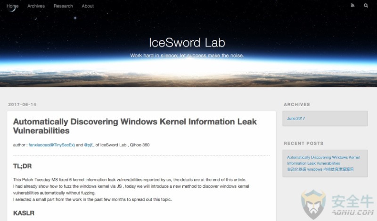
Task: Click the 2017-06-14 post date
Action: [22, 104]
